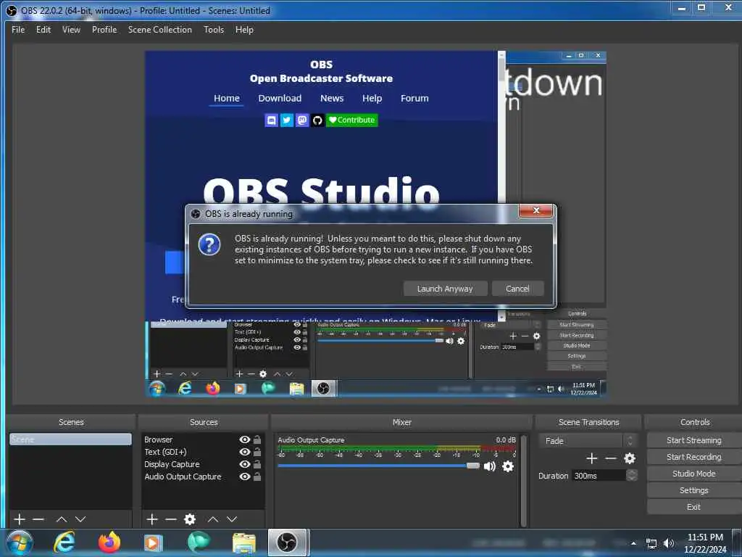Toggle lock on Text (GDI+) source
This screenshot has height=557, width=742.
click(x=257, y=452)
